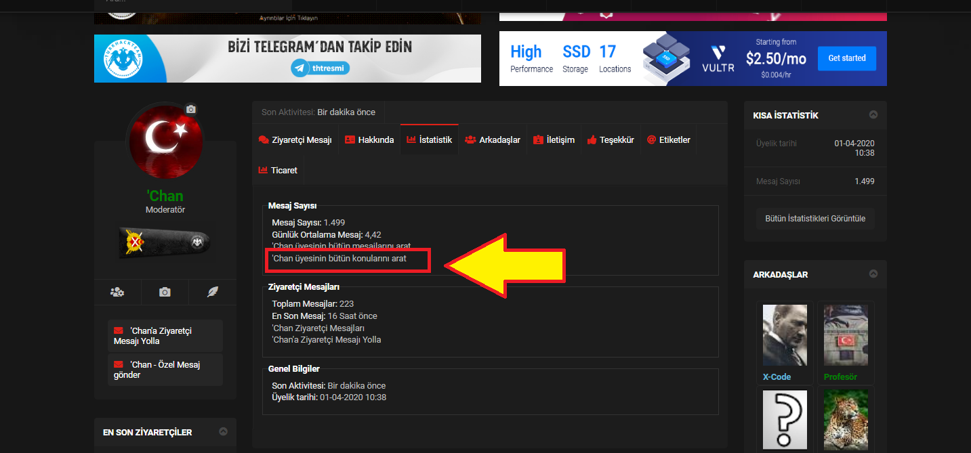Click Toplam Mesajlar: 223 text
Image resolution: width=971 pixels, height=453 pixels.
coord(313,303)
